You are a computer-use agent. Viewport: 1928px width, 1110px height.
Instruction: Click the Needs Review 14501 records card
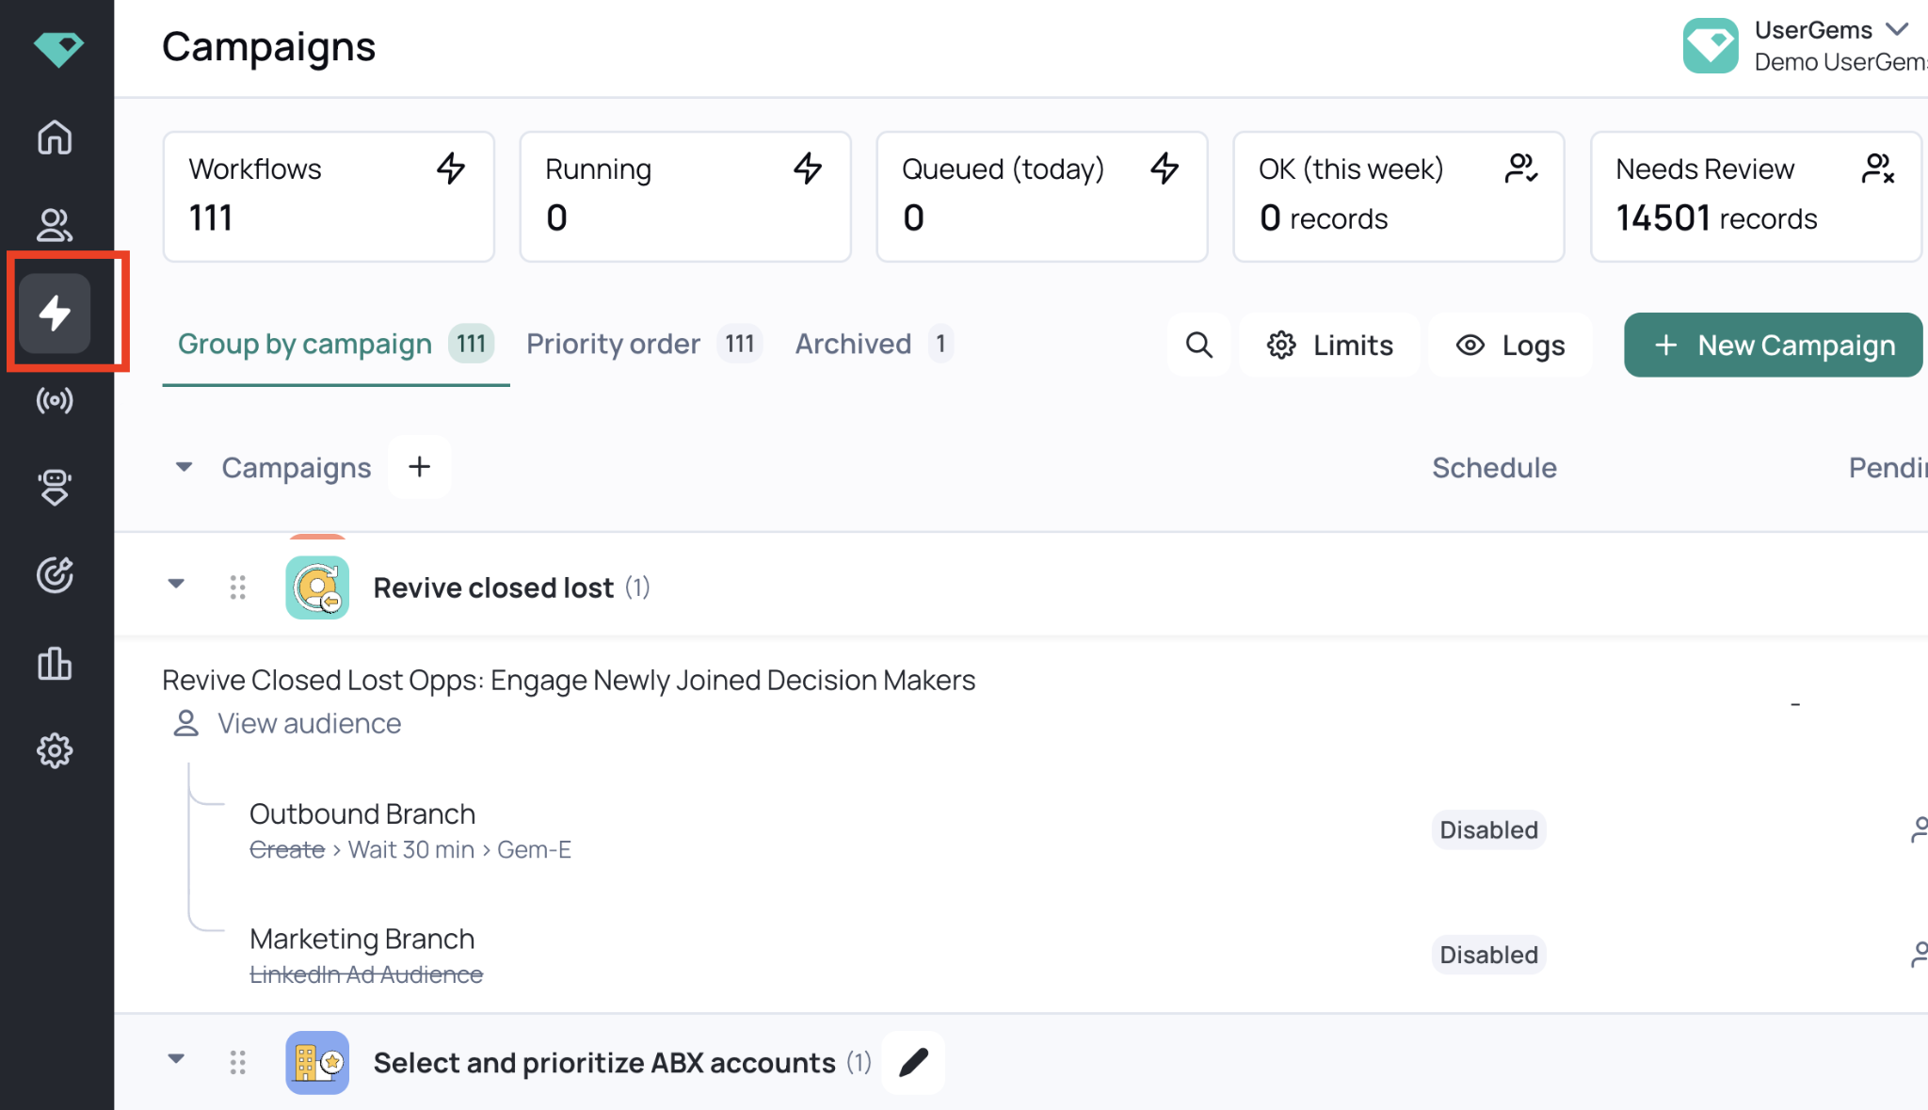1756,197
